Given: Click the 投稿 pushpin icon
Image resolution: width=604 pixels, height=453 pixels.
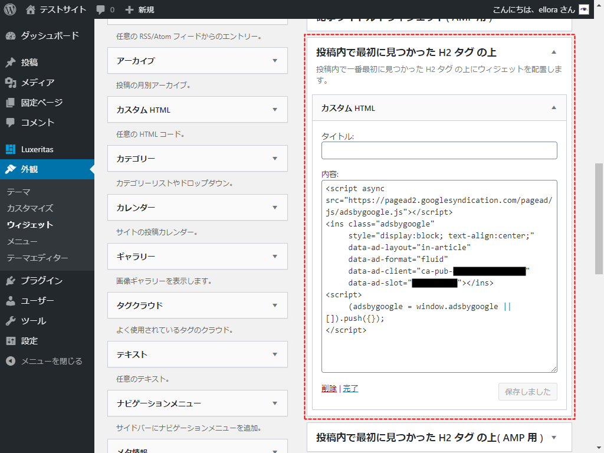Looking at the screenshot, I should click(11, 63).
